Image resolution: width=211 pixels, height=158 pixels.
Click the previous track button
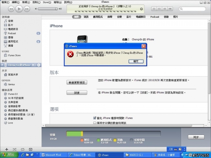pyautogui.click(x=11, y=9)
